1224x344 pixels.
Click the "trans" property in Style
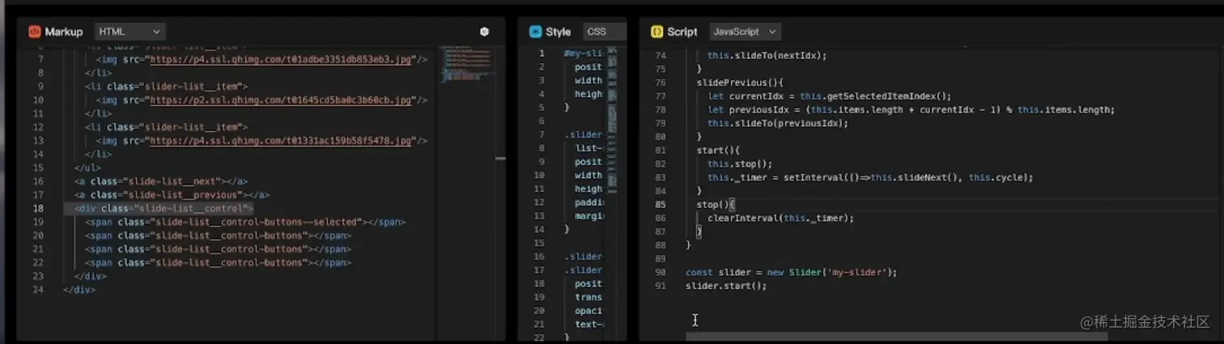[589, 297]
